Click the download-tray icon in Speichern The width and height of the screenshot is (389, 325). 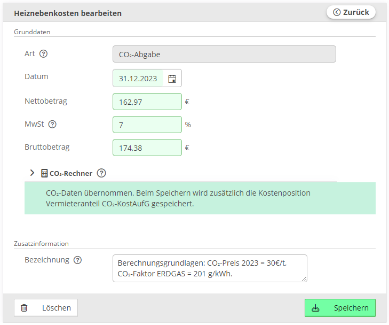click(x=315, y=308)
